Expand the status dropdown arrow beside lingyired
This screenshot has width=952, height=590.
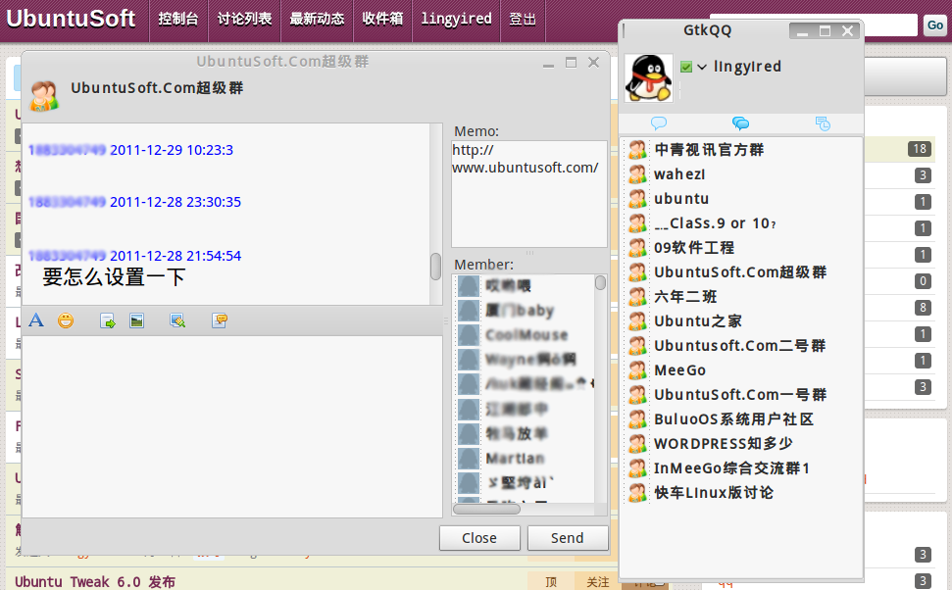point(702,67)
